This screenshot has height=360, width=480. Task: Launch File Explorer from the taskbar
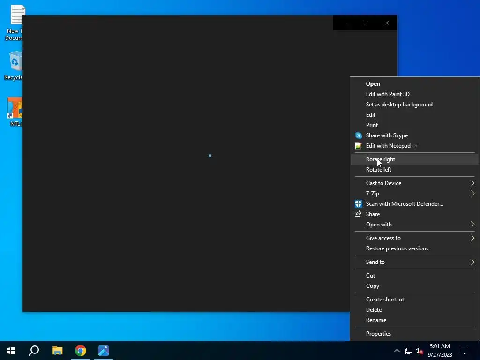point(57,351)
